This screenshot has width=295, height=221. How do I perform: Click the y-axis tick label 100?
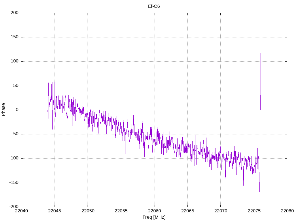pos(15,61)
